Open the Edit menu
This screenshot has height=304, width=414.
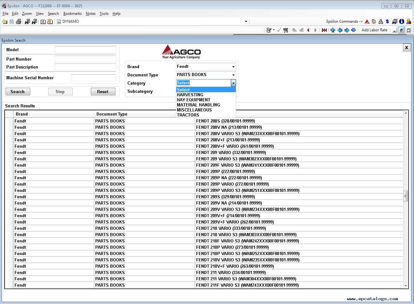point(15,14)
